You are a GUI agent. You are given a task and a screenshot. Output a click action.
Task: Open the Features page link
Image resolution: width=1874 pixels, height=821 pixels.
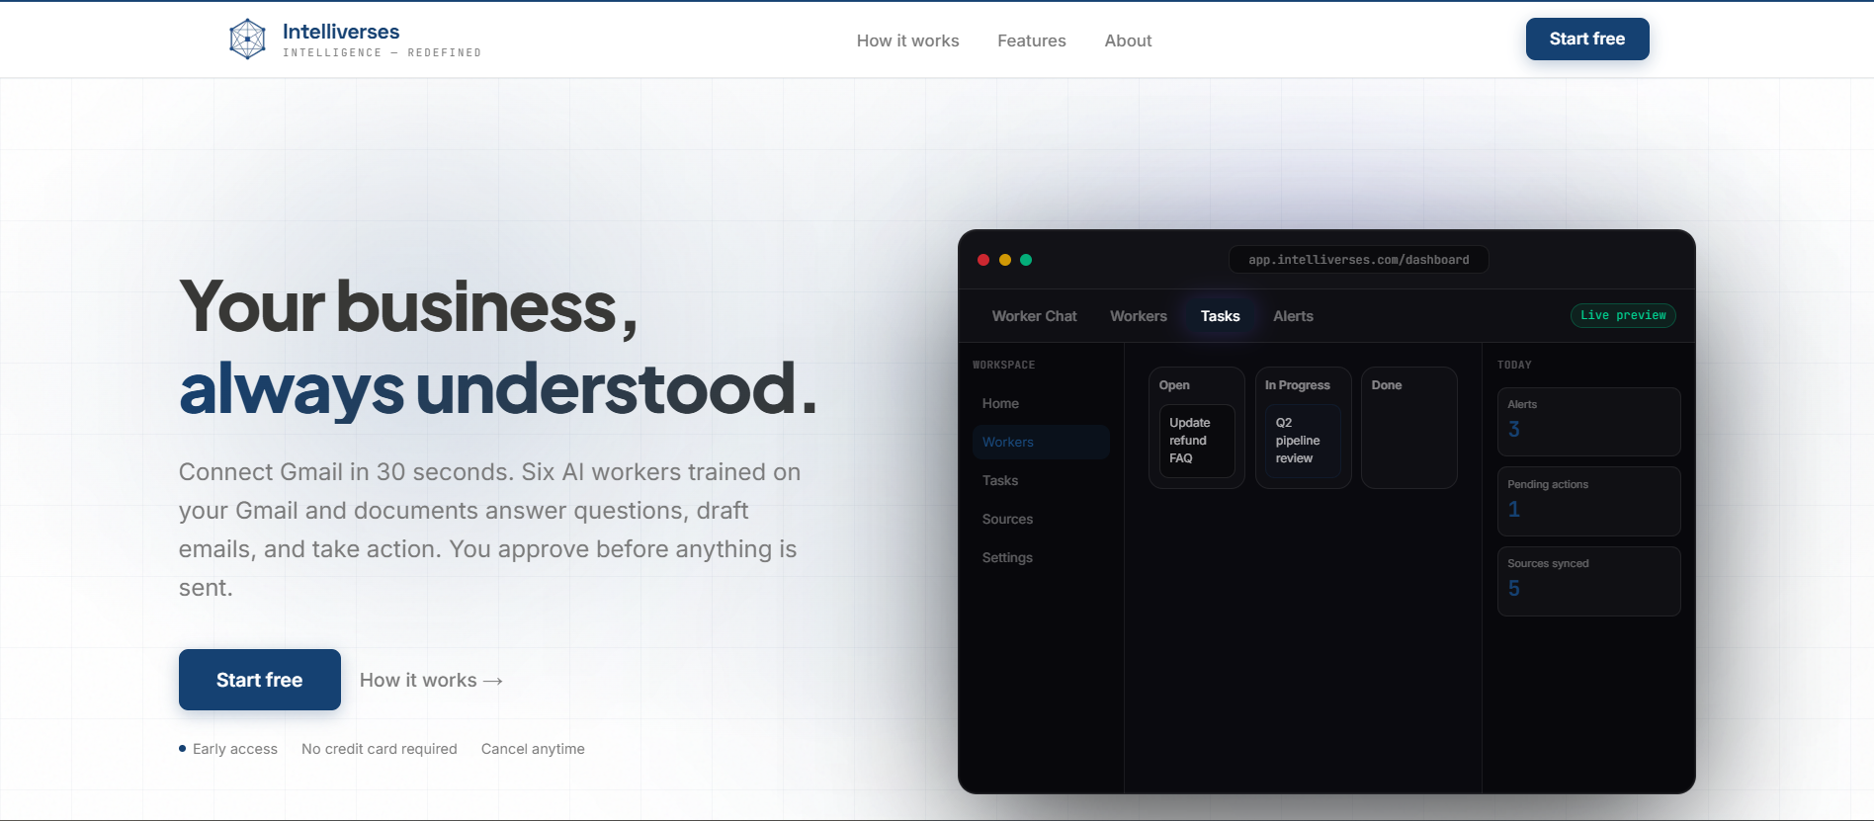click(1032, 41)
